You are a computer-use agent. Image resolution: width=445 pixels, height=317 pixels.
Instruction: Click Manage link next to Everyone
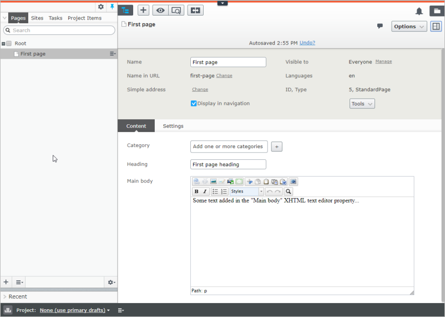tap(383, 62)
